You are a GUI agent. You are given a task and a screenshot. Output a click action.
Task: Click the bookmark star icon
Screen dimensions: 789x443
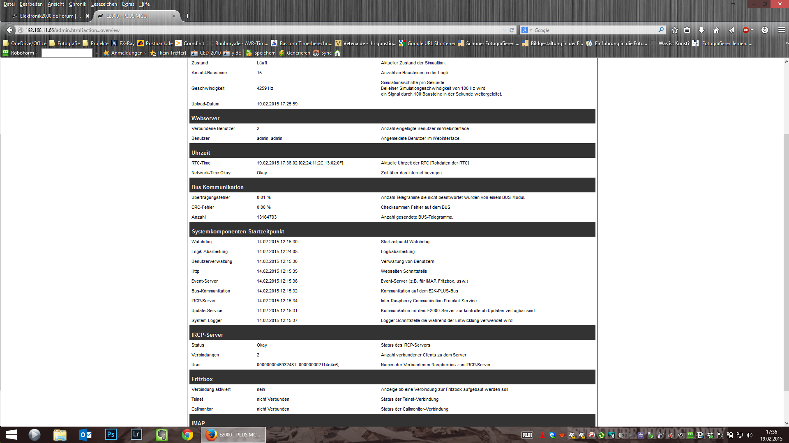(x=675, y=30)
